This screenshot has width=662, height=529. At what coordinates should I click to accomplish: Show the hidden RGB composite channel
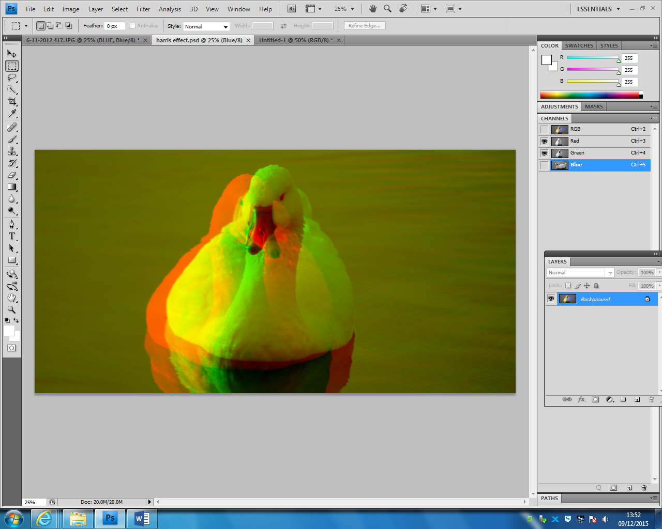(544, 129)
